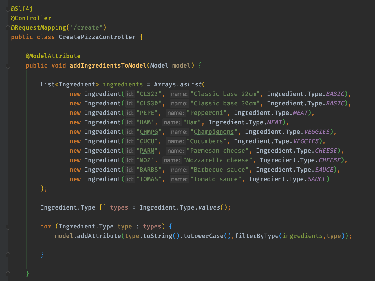Click the fold end marker at the method's closing brace

(x=8, y=273)
